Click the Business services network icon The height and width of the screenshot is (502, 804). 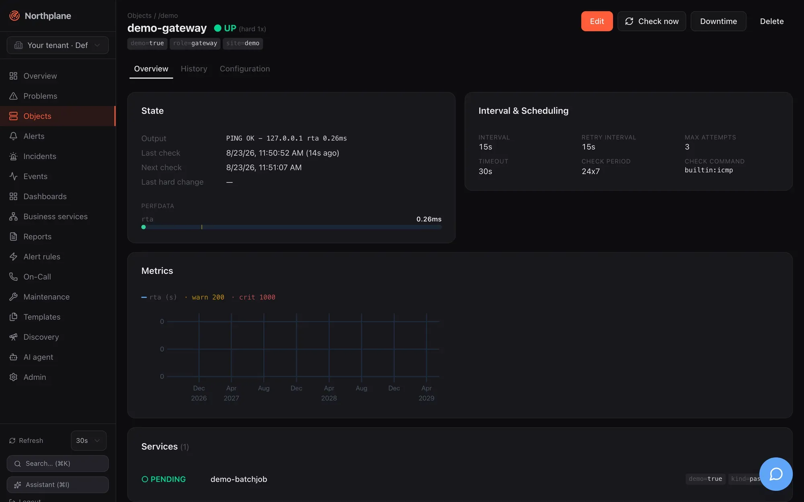13,216
